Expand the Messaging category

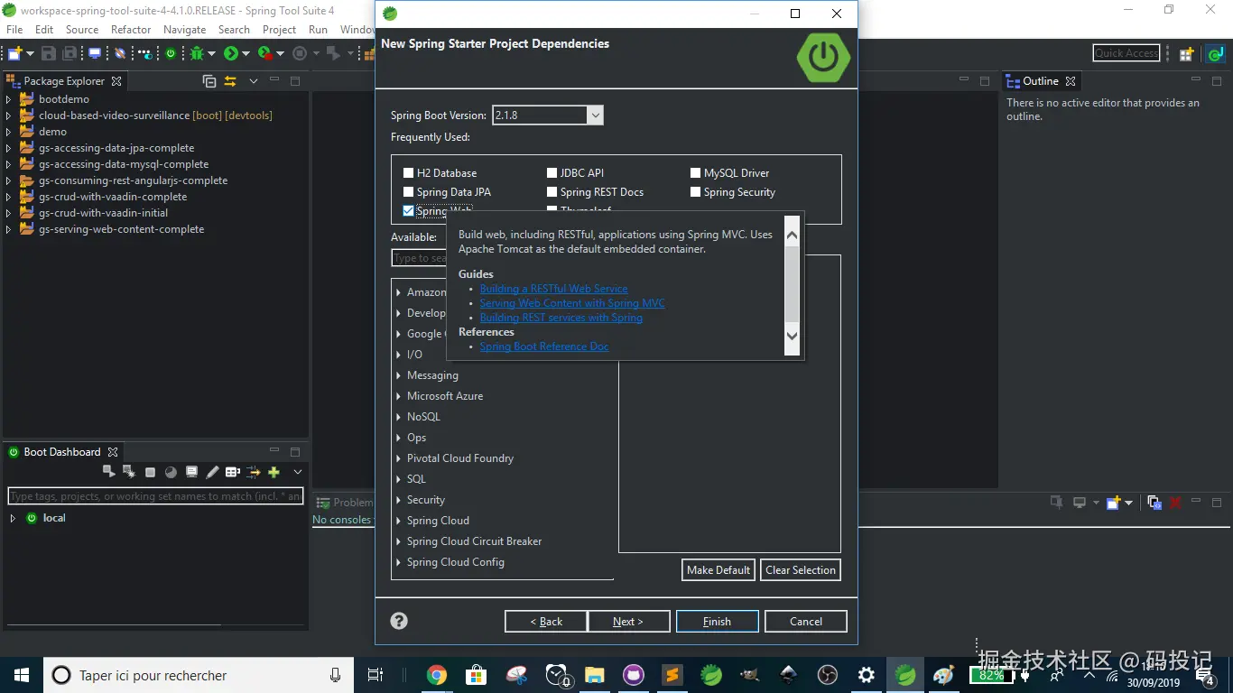tap(399, 375)
